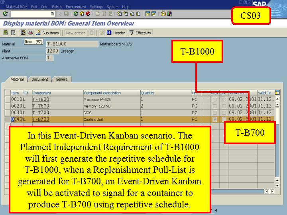
Task: Open the Help menu
Action: tap(126, 7)
